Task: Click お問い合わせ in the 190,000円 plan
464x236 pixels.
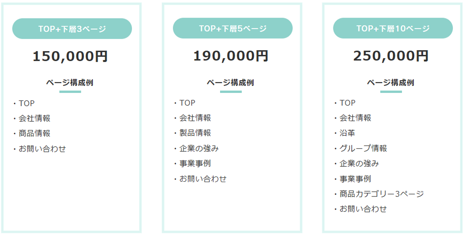Action: (203, 179)
